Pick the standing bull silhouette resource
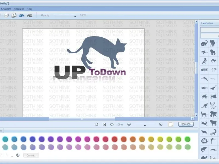This screenshot has width=219, height=164. click(213, 123)
